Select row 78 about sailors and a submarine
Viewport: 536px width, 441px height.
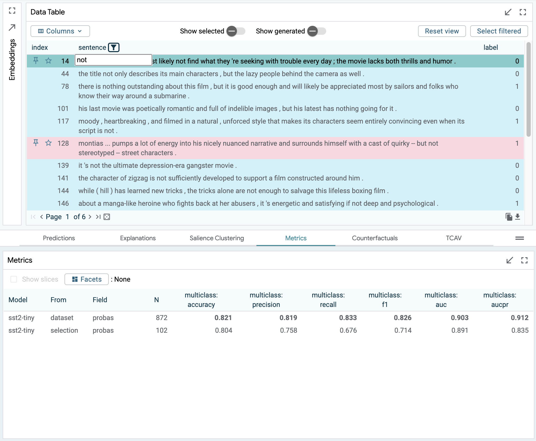click(275, 91)
